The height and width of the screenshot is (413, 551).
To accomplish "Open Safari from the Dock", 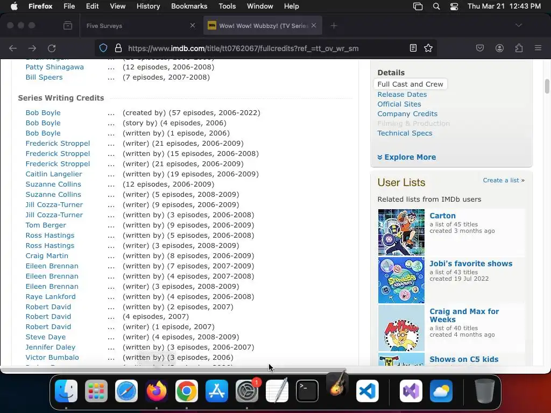I will point(126,391).
